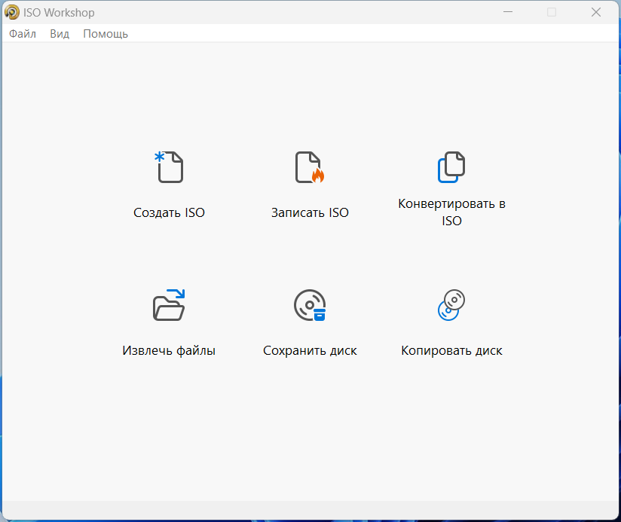
Task: Open the Файл menu
Action: pos(23,34)
